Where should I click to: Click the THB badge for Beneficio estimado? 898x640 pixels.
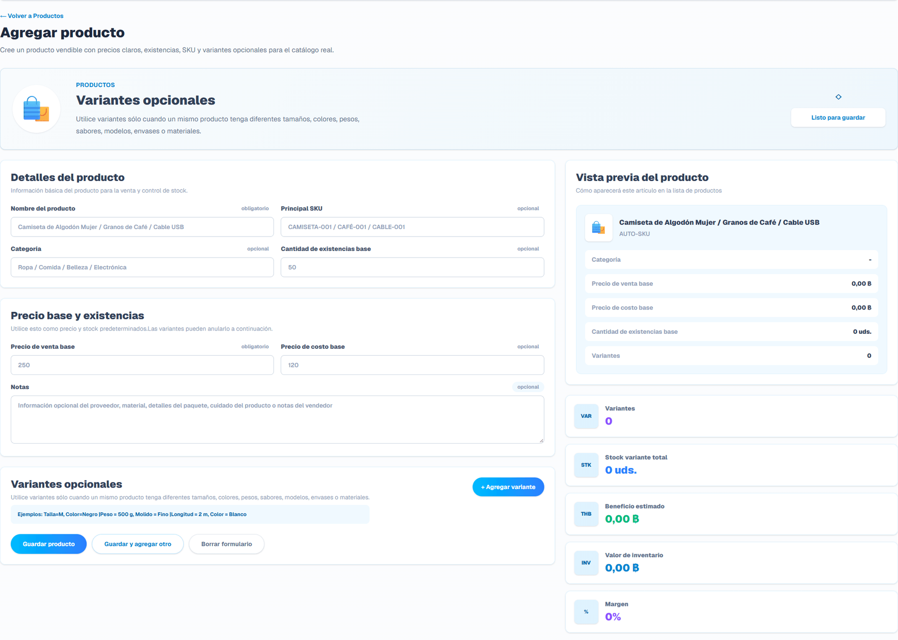click(586, 514)
